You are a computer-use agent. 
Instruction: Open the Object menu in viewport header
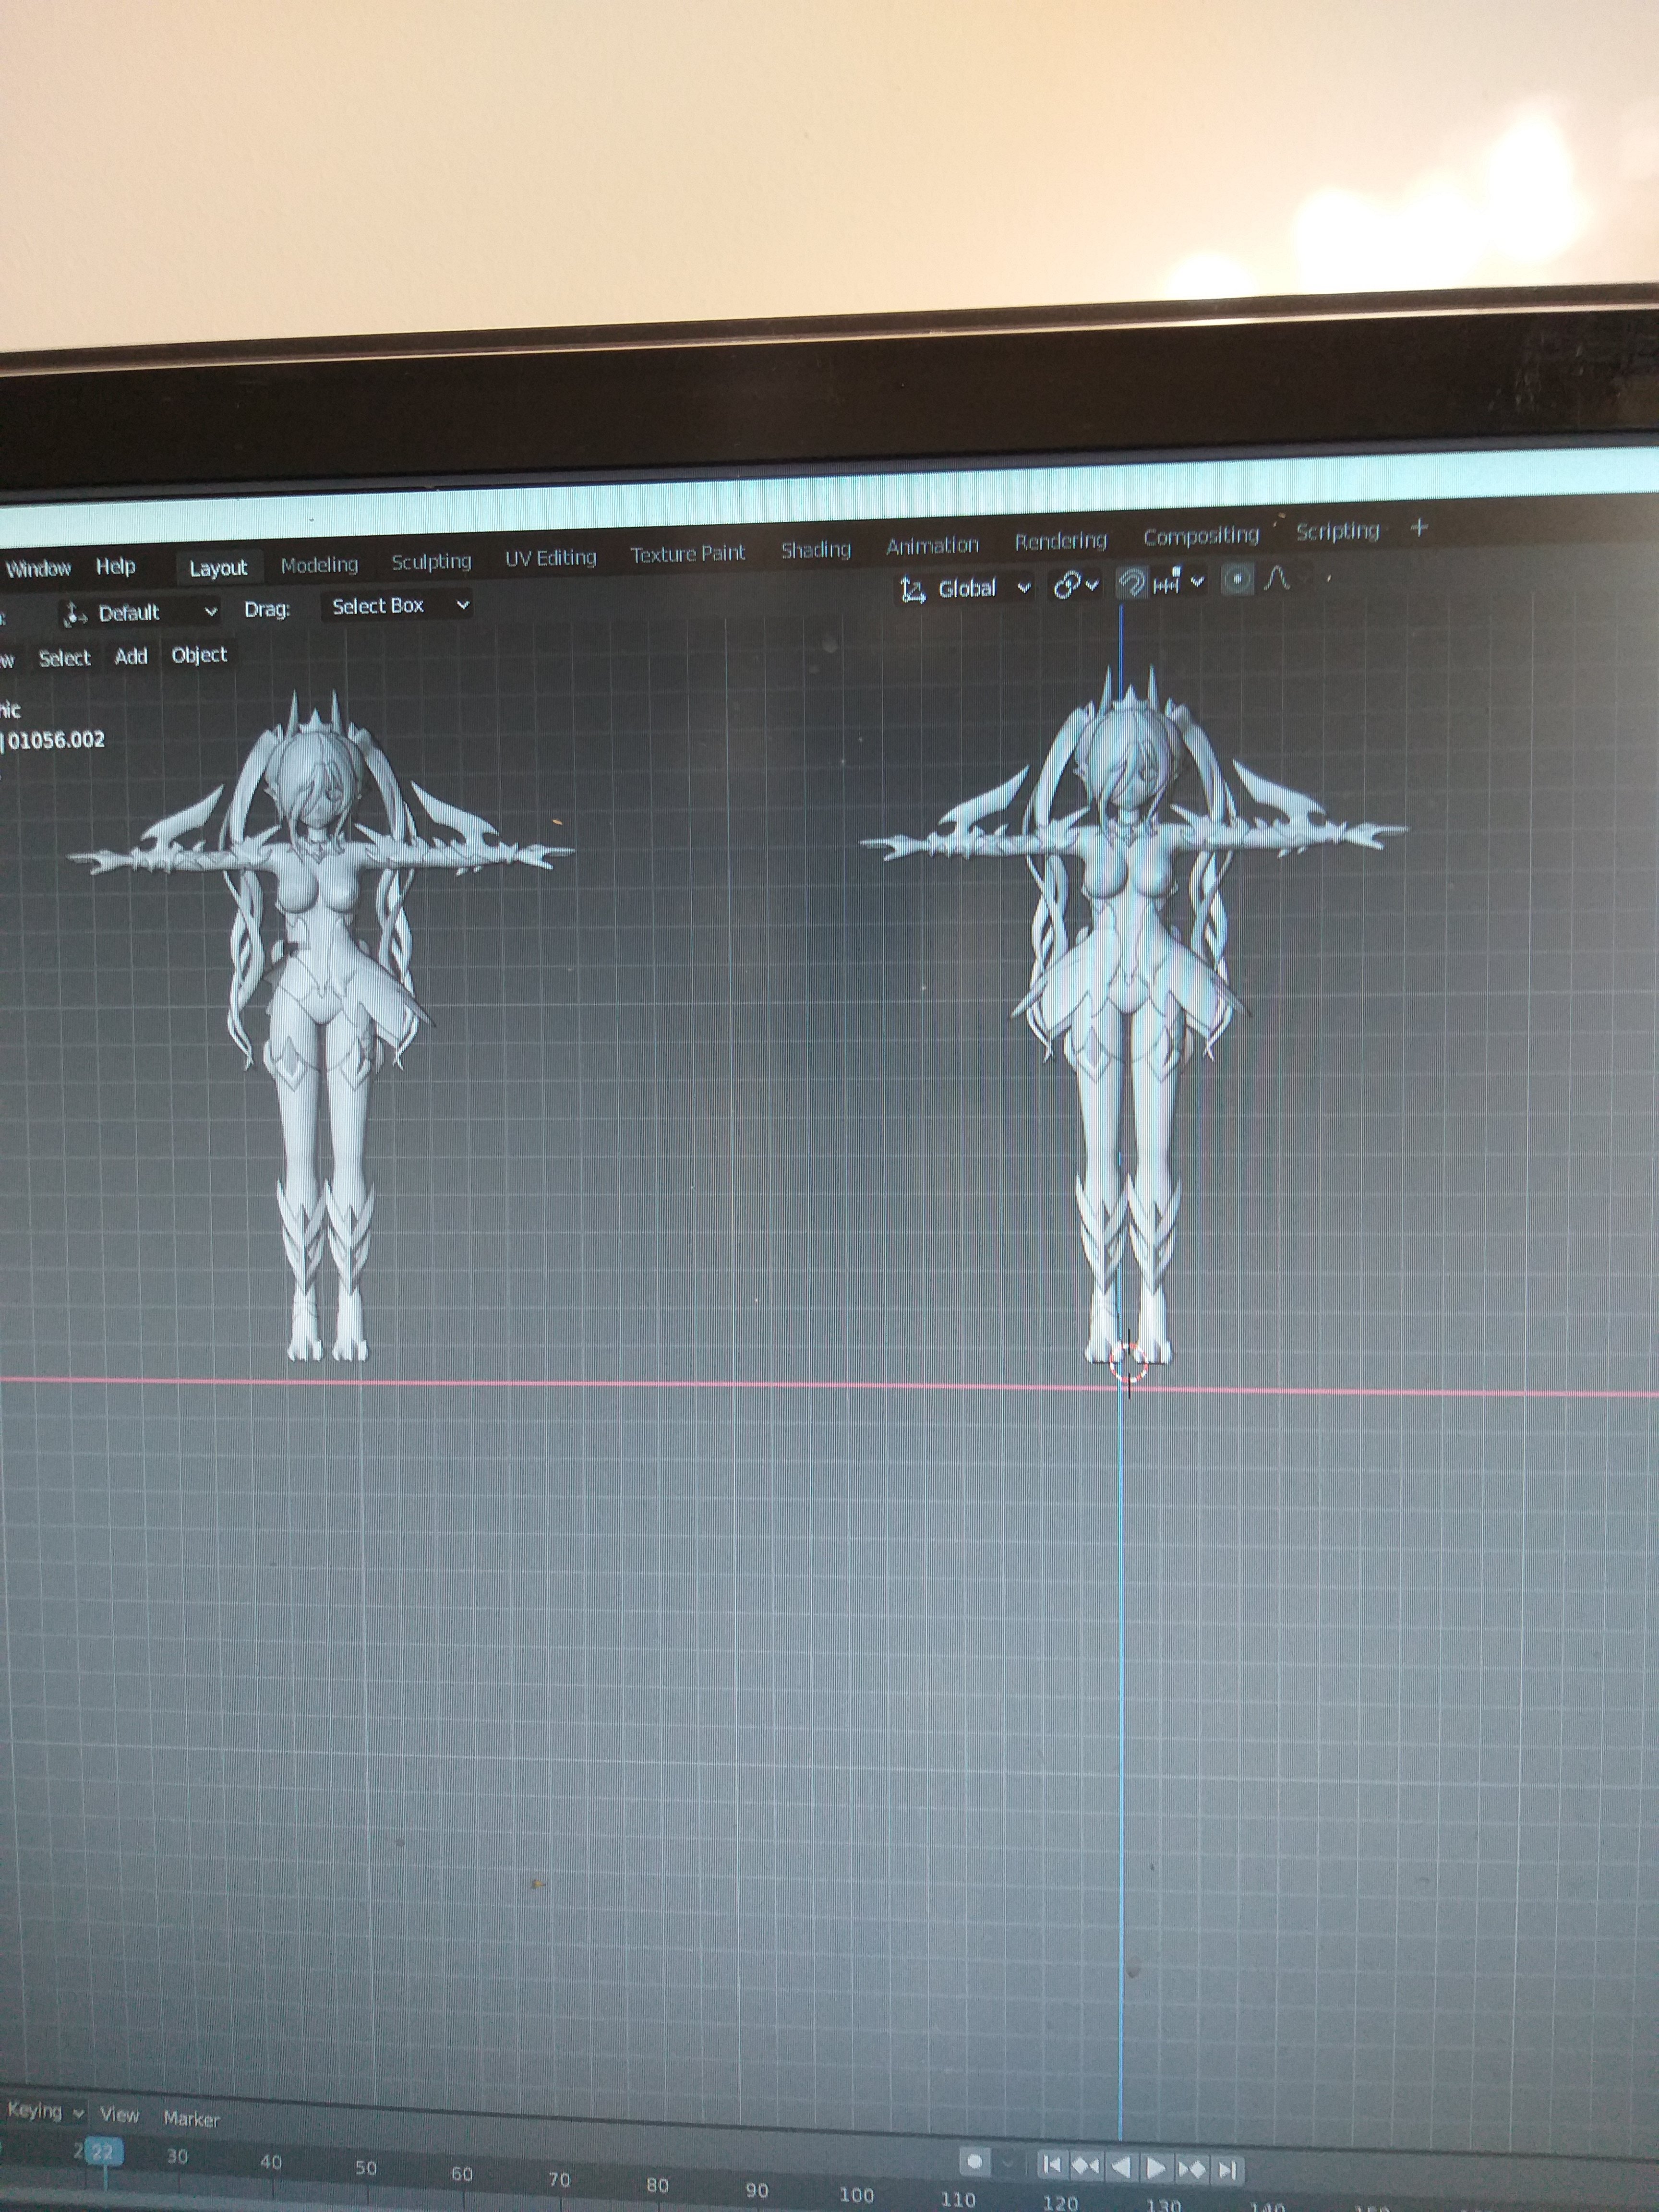tap(199, 655)
